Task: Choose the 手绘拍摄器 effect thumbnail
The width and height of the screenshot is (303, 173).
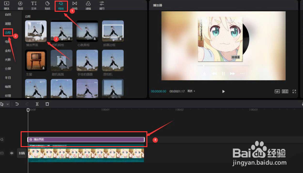Action: click(x=87, y=60)
